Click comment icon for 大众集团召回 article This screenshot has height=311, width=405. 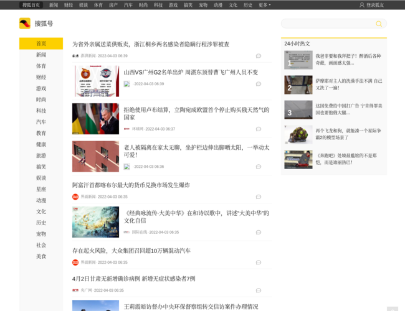click(259, 262)
